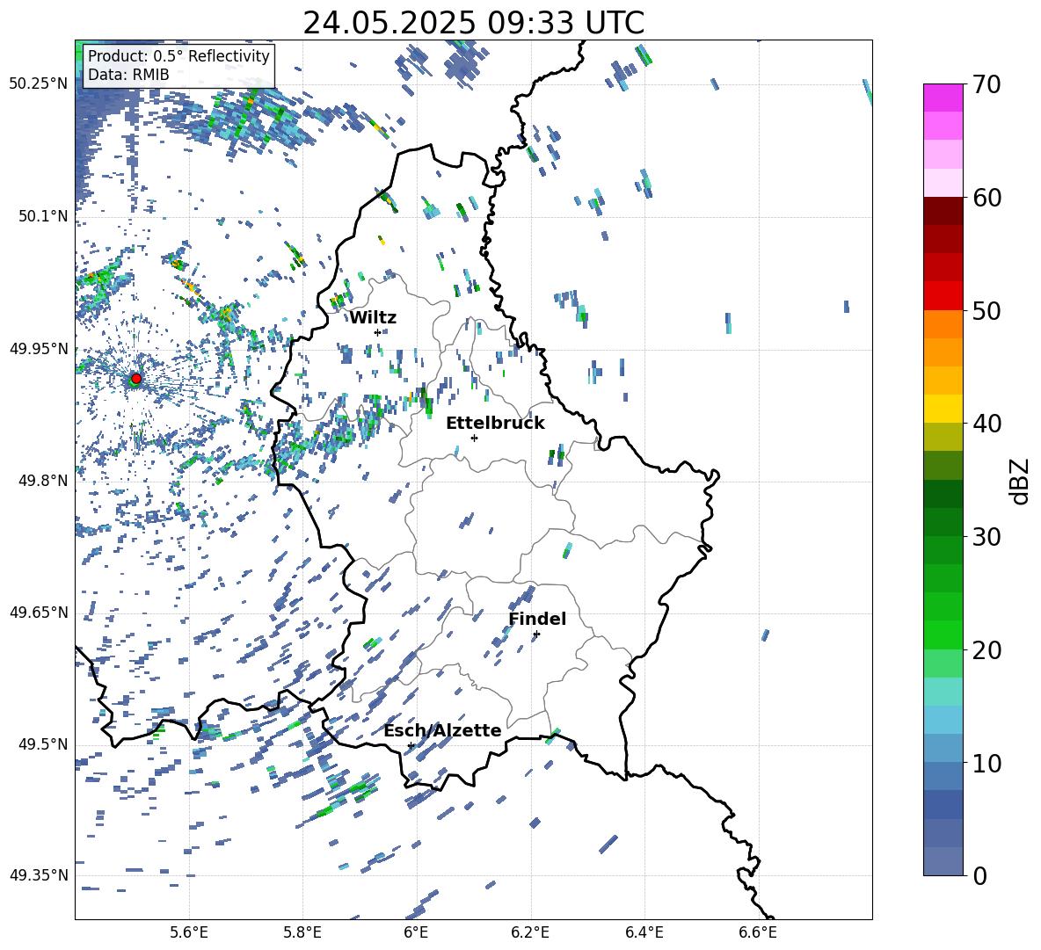Click the colorbar tick label 30
The width and height of the screenshot is (1041, 950).
pyautogui.click(x=986, y=537)
